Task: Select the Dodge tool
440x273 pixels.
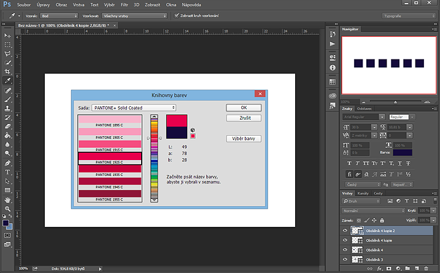Action: coord(7,153)
